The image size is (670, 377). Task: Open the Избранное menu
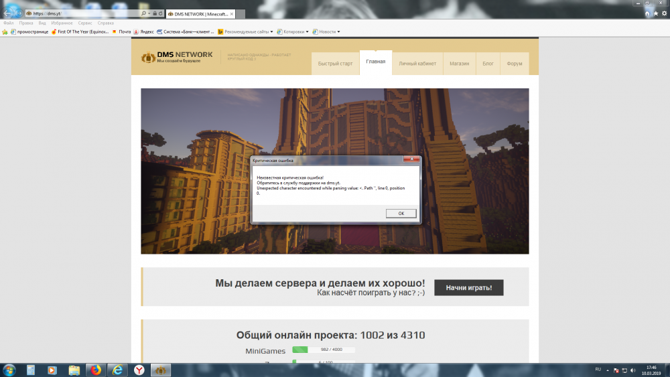pos(61,23)
